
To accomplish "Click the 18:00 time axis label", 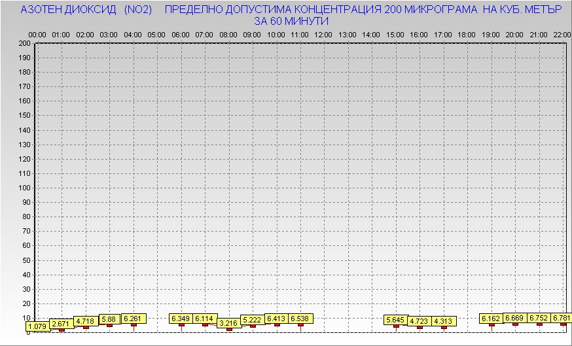I will point(467,34).
